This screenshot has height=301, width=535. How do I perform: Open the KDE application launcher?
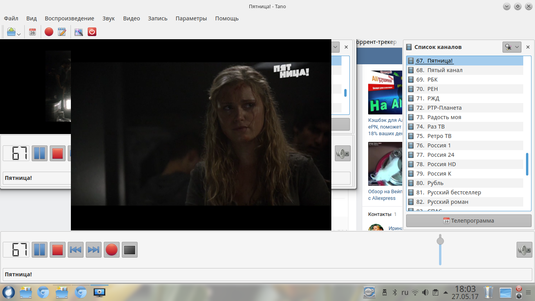8,292
